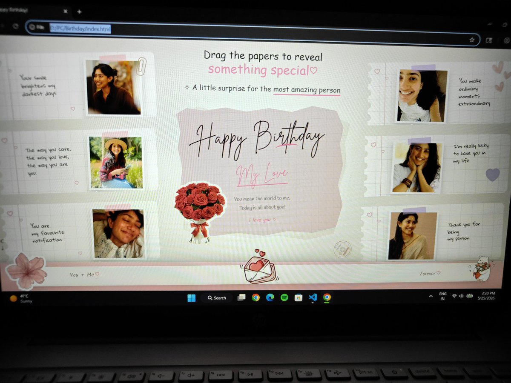Screen dimensions: 511x383
Task: Open the Chrome icon next to Task View
Action: pos(255,298)
